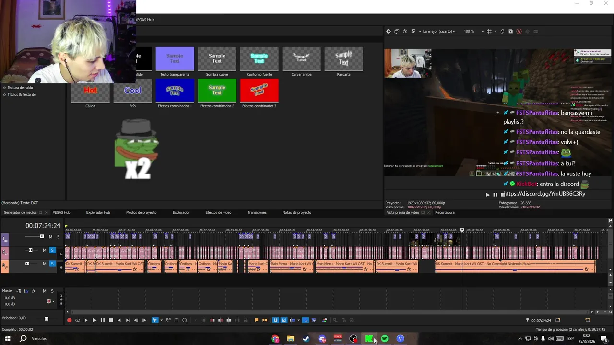
Task: Jump to the project end
Action: click(x=127, y=320)
